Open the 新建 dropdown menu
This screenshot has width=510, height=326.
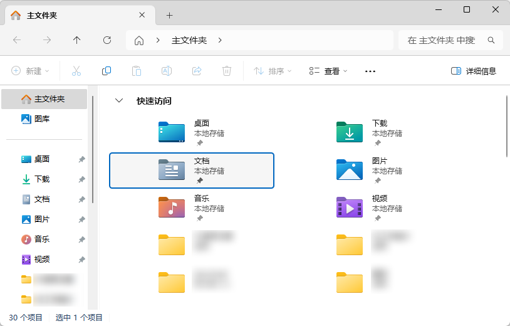(x=30, y=71)
